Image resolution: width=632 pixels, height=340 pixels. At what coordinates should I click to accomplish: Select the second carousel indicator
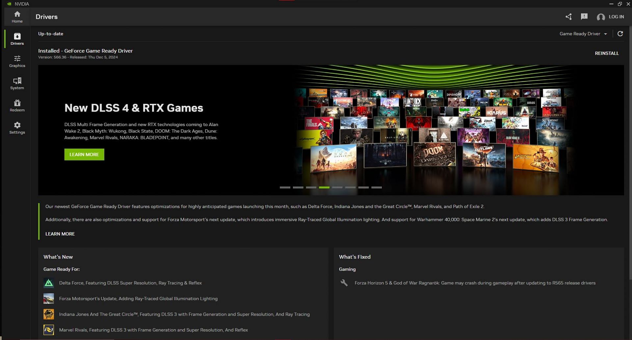(x=298, y=187)
